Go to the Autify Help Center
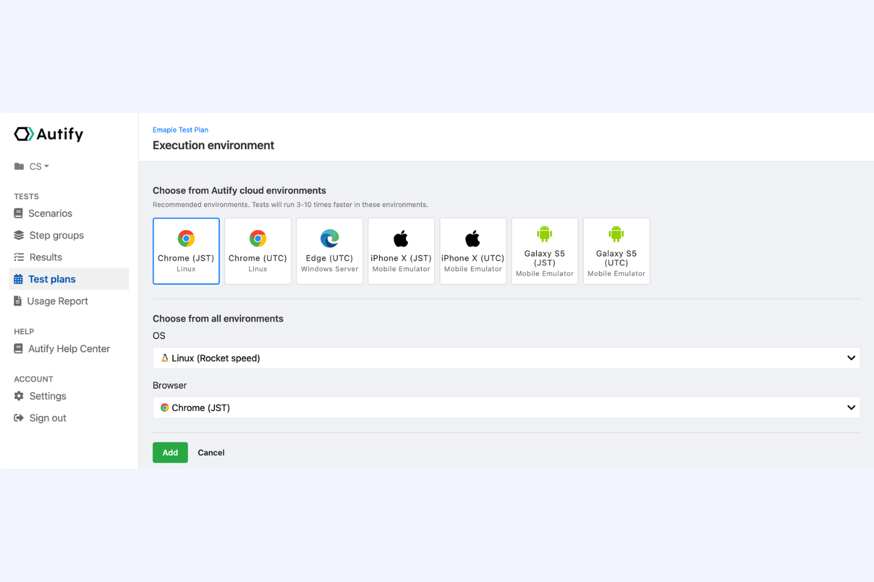 (69, 348)
